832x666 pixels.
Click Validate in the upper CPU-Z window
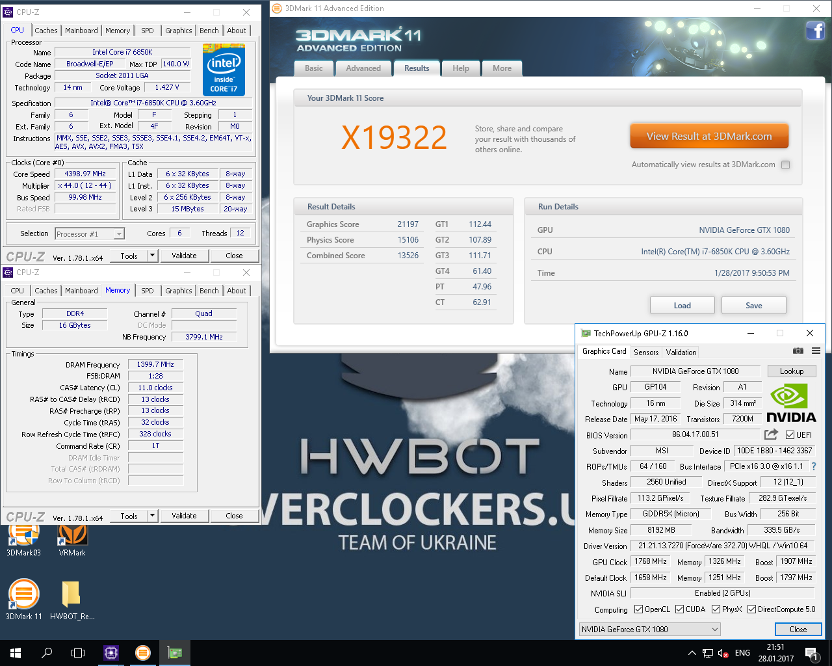click(x=184, y=256)
